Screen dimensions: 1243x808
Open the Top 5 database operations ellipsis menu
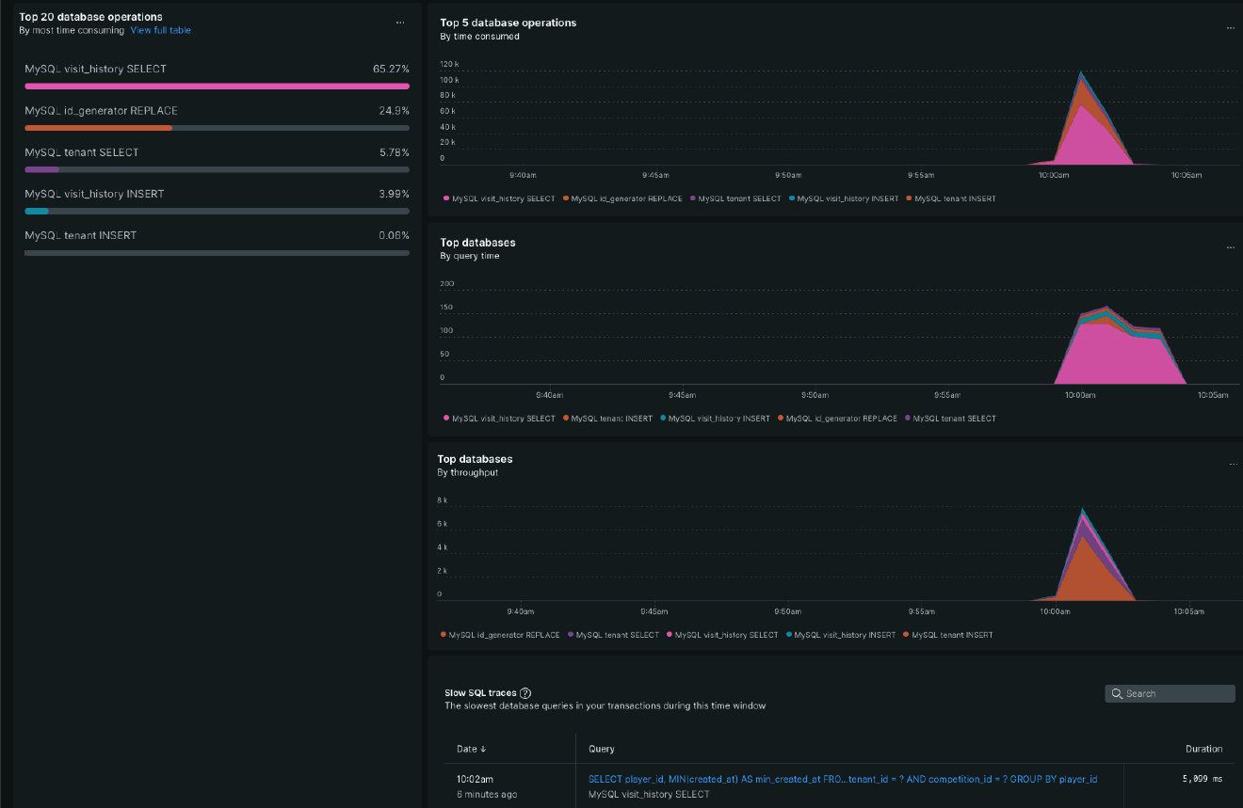pos(1231,28)
